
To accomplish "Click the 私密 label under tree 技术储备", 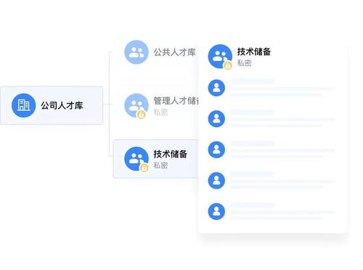I will [160, 165].
